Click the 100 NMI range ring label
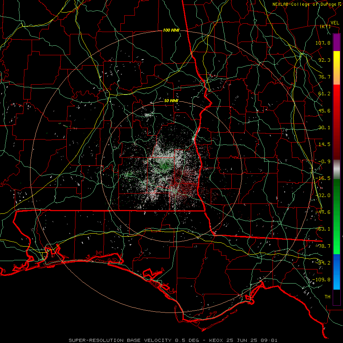Image resolution: width=343 pixels, height=343 pixels. pyautogui.click(x=171, y=30)
